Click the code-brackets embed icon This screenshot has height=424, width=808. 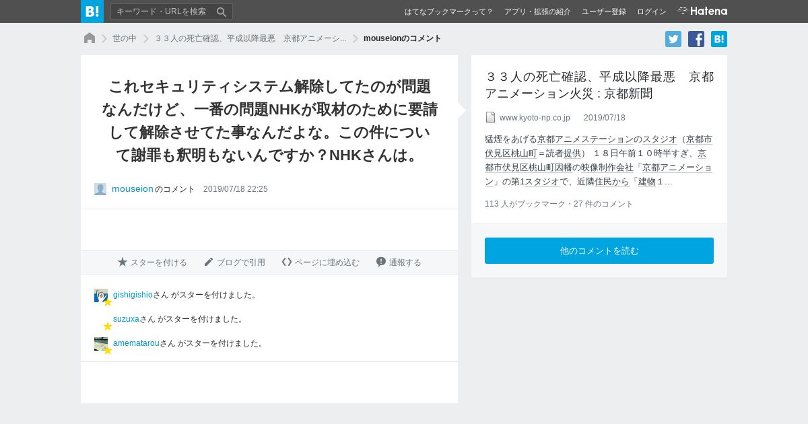pos(287,262)
